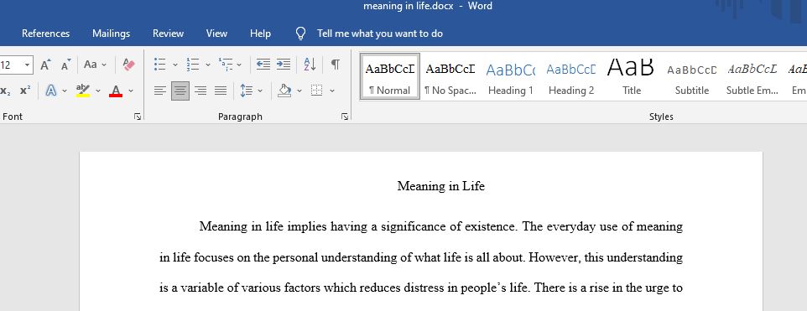The height and width of the screenshot is (311, 807).
Task: Apply the Heading 2 style
Action: coord(570,76)
